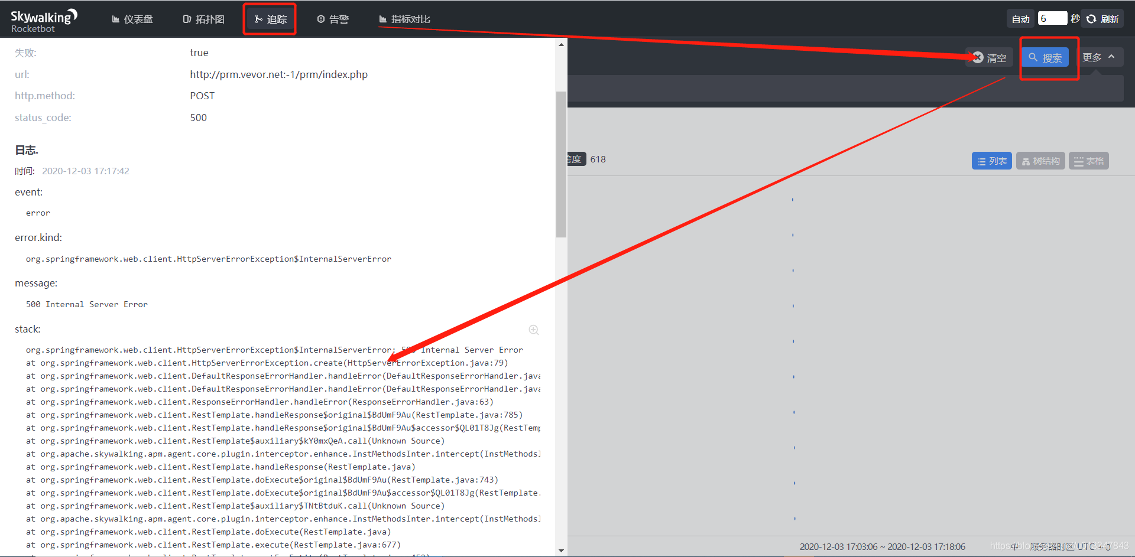Click the url value prm.vevor.net
The image size is (1135, 557).
click(x=278, y=74)
